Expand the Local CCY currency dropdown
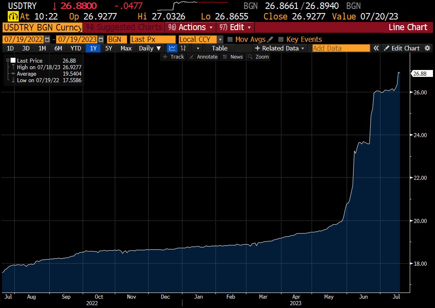Screen dimensions: 435x308 point(219,39)
